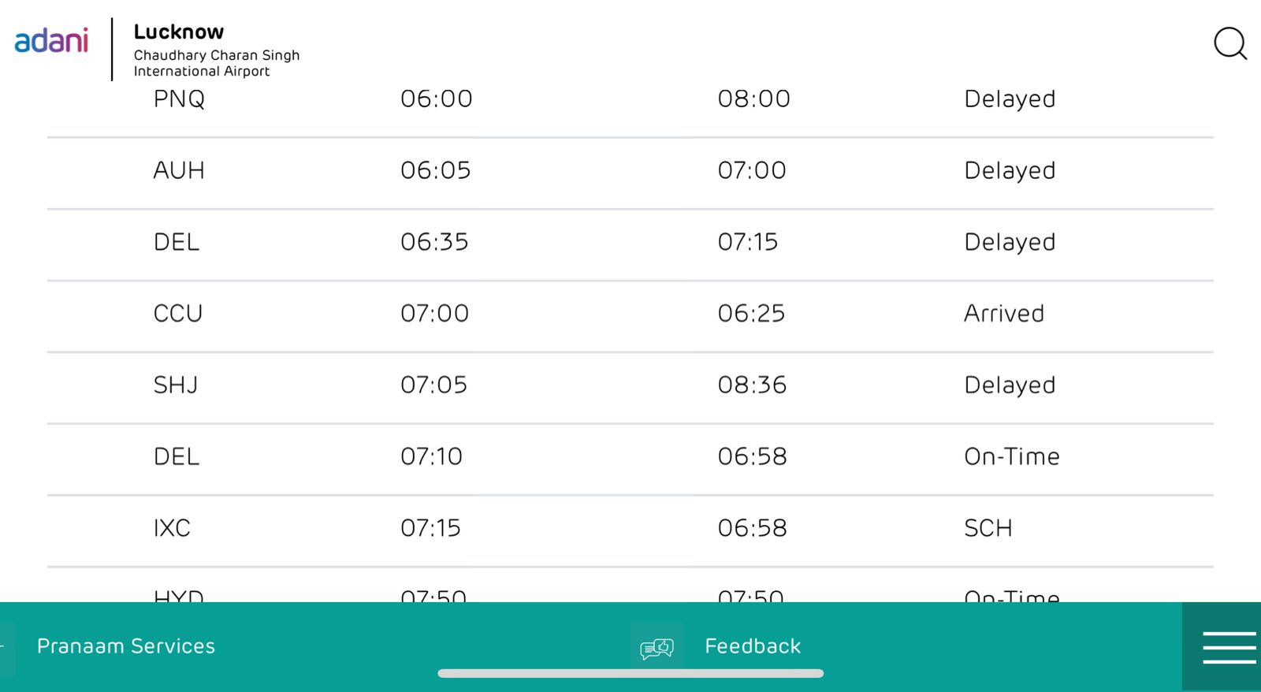Tap the home indicator bar at bottom
The height and width of the screenshot is (692, 1261).
point(630,674)
